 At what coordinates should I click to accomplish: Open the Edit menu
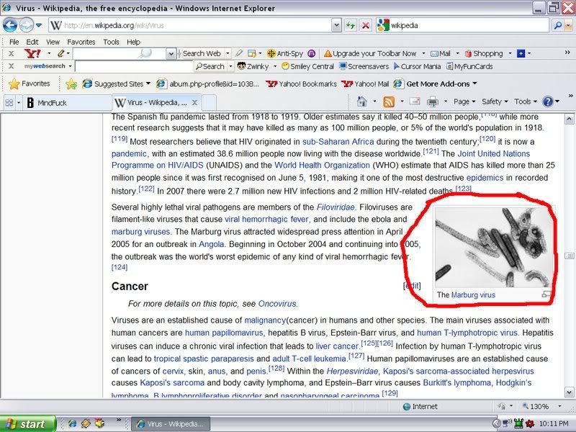32,42
